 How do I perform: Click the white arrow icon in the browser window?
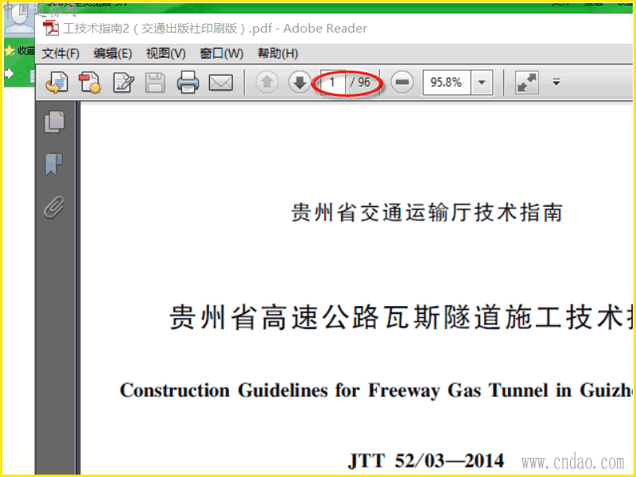(x=9, y=74)
